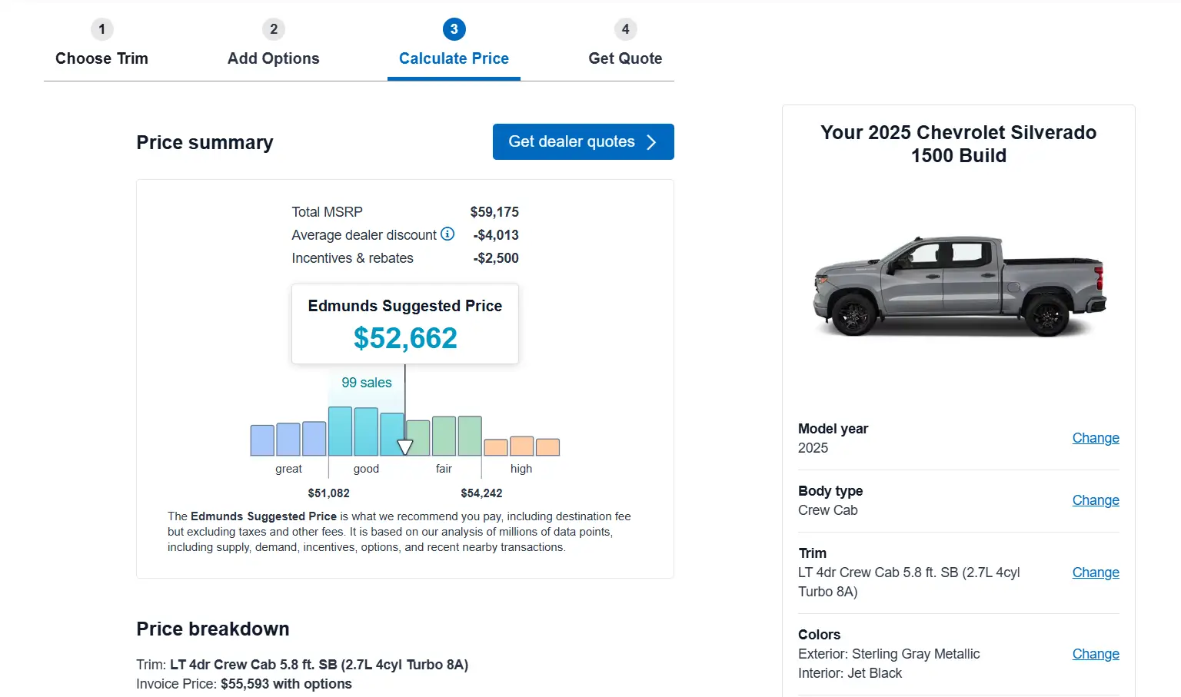Click the last orange 'high' price bar
The width and height of the screenshot is (1181, 697).
point(547,447)
